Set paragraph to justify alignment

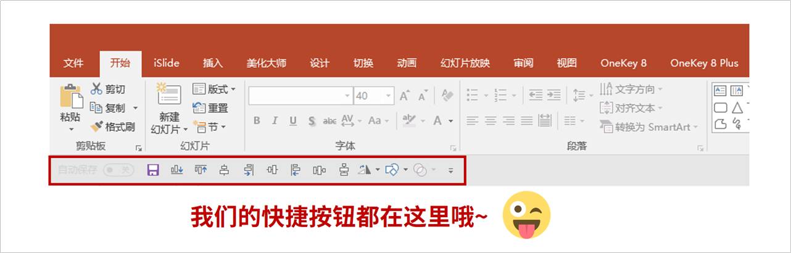(x=526, y=121)
